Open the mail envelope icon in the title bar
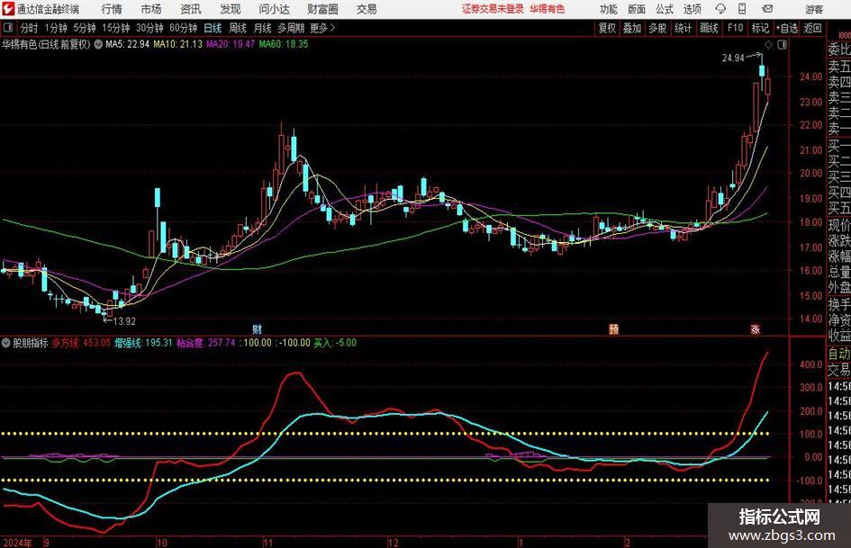This screenshot has width=851, height=548. pos(767,9)
